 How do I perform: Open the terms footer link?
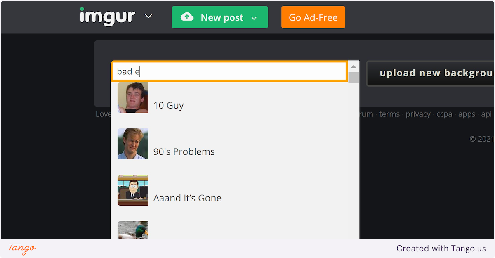click(389, 114)
